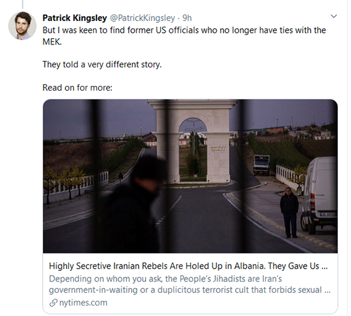Click the 'Read on for more:' text
Screen dimensions: 351x316
pyautogui.click(x=77, y=88)
